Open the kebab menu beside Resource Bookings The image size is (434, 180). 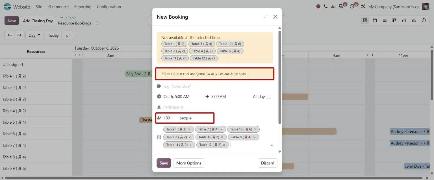(97, 23)
